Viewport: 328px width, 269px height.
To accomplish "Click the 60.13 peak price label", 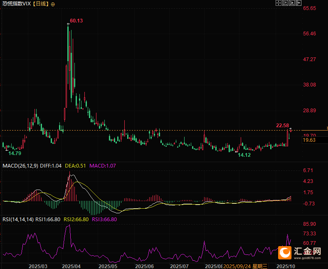I will 76,21.
